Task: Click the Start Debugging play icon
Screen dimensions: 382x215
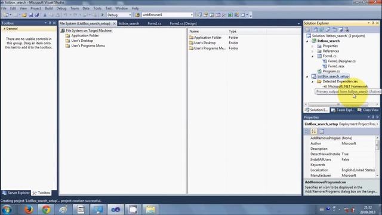Action: tap(102, 15)
